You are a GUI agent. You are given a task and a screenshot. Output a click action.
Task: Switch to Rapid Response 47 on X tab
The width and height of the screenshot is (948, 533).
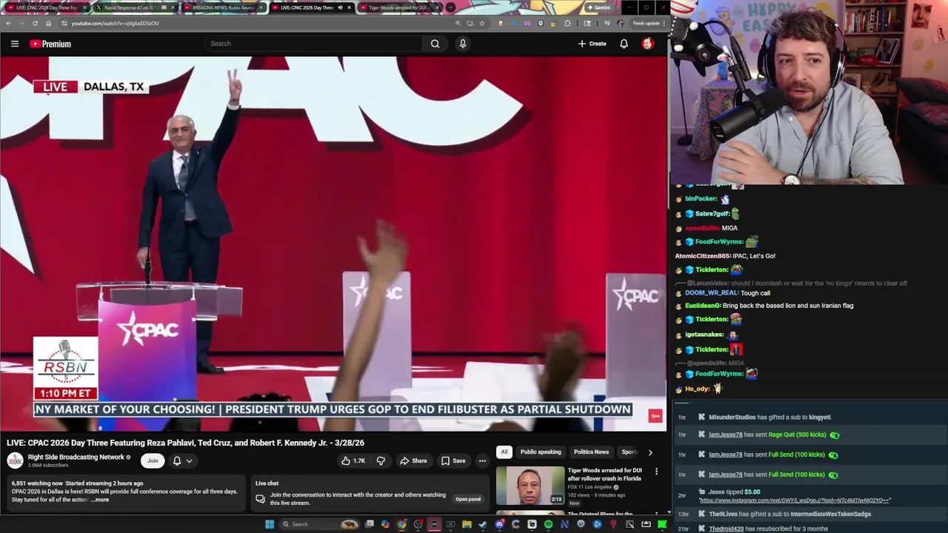coord(133,7)
